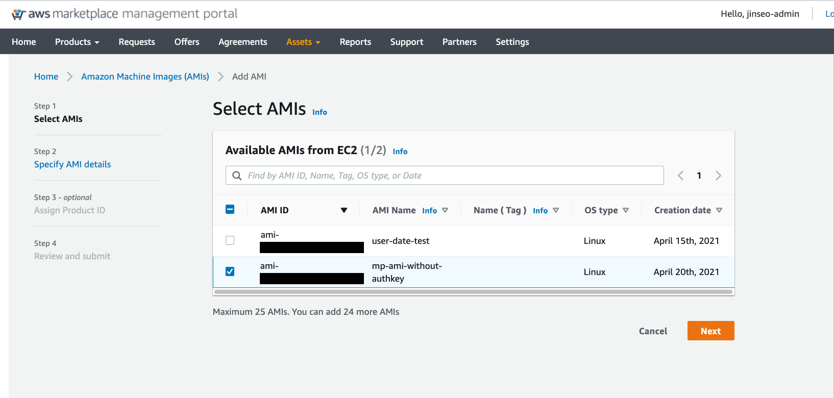Screen dimensions: 834x398
Task: Sort by Creation date column arrow
Action: tap(719, 210)
